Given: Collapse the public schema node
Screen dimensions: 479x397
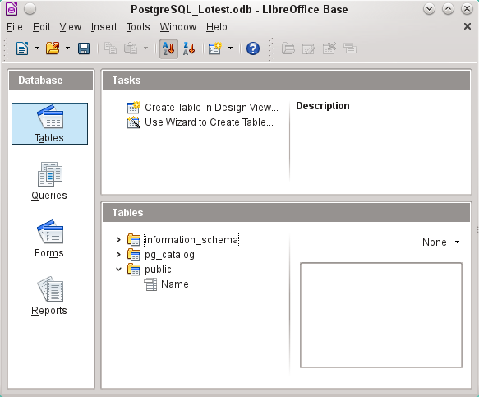Looking at the screenshot, I should coord(119,270).
